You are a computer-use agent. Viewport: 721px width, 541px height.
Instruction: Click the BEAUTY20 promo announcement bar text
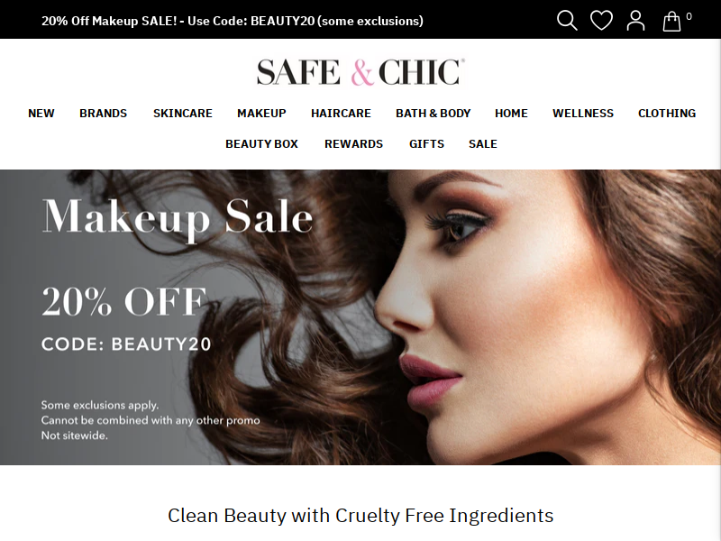point(233,21)
